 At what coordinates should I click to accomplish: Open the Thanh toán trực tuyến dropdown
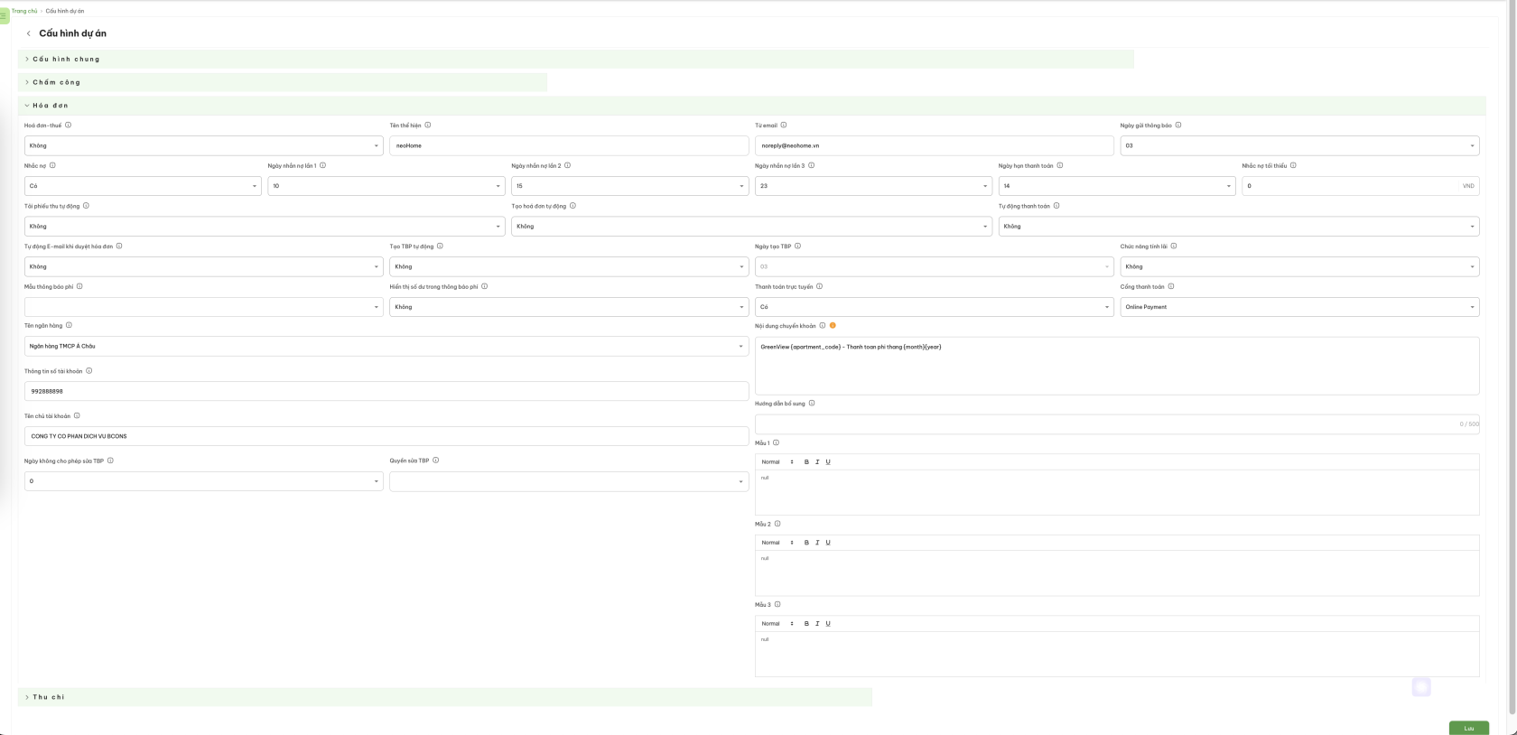pos(935,307)
